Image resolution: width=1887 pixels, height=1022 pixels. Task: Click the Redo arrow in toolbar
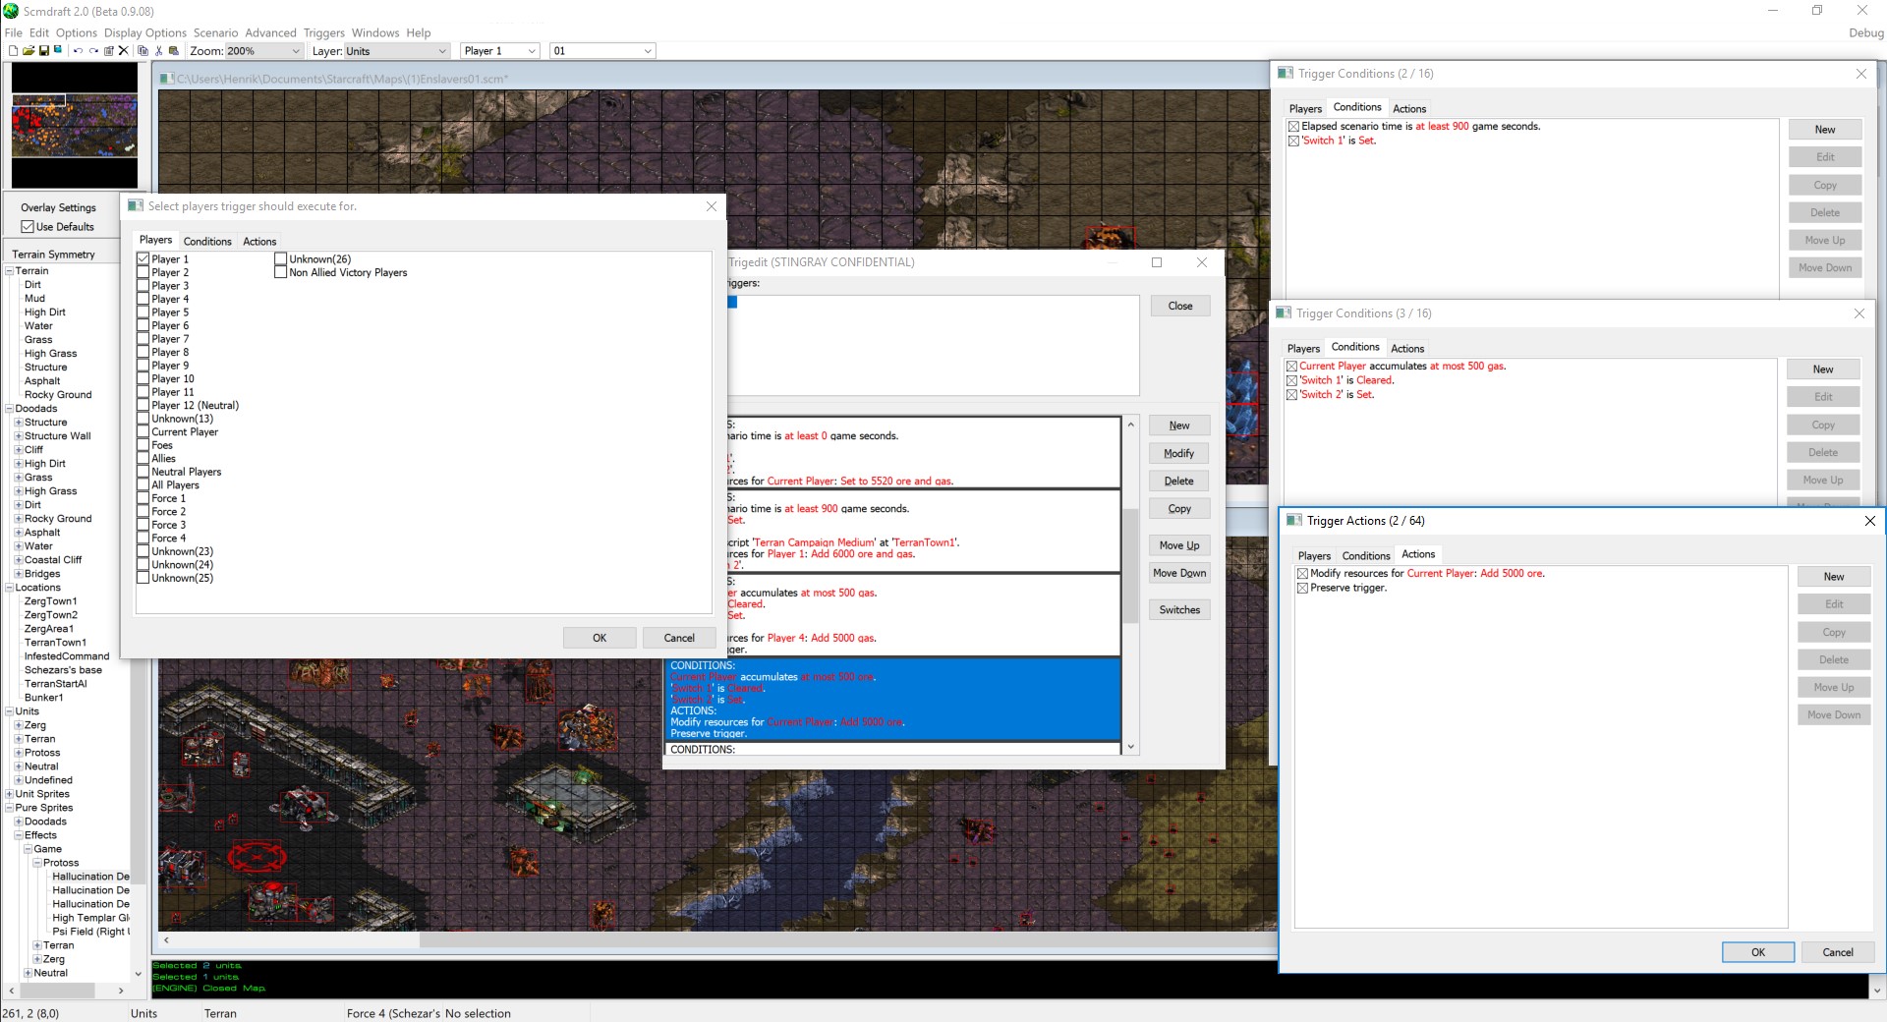click(93, 51)
